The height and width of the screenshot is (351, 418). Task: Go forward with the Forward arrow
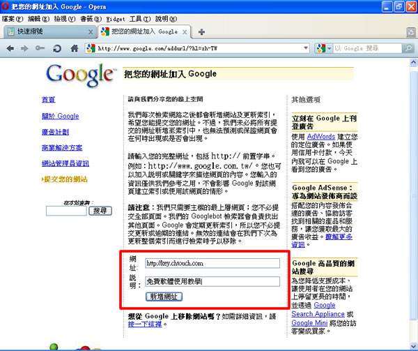pos(24,48)
